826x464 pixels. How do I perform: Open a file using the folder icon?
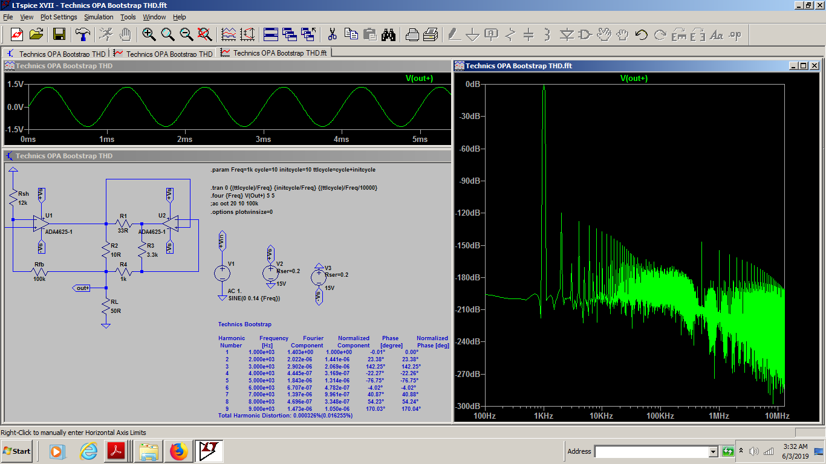click(36, 34)
